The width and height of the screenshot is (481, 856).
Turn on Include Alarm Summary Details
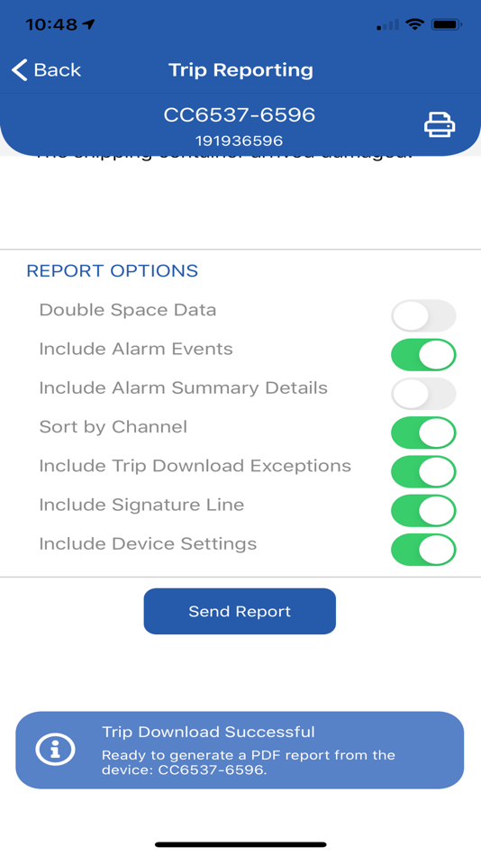pos(423,394)
